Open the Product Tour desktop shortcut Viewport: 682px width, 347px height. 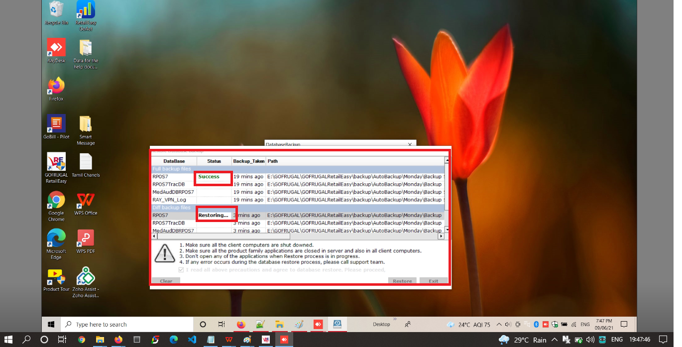56,280
